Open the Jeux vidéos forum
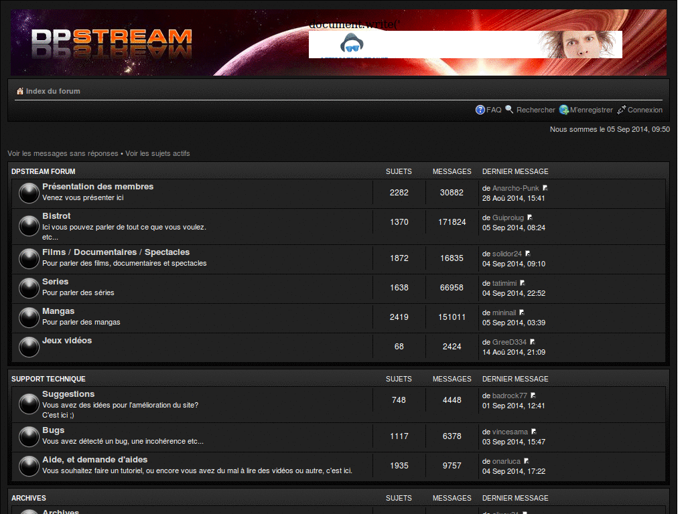The image size is (686, 514). (68, 340)
